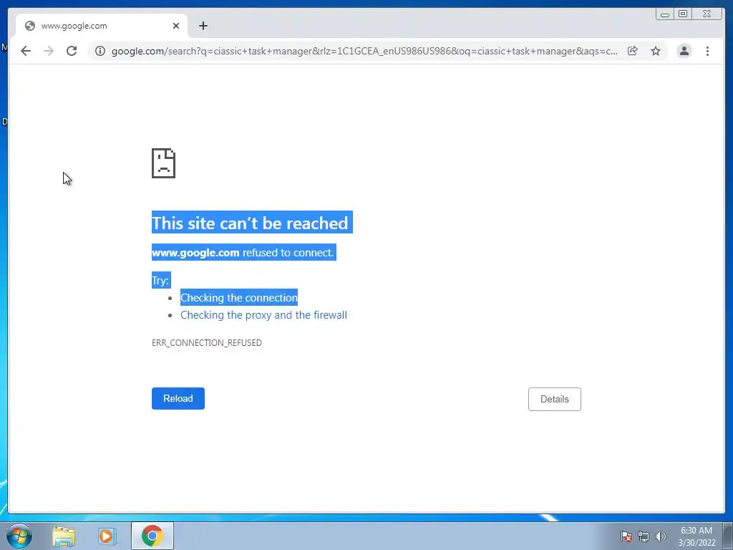
Task: Click the ERR_CONNECTION_REFUSED error code text
Action: click(207, 343)
